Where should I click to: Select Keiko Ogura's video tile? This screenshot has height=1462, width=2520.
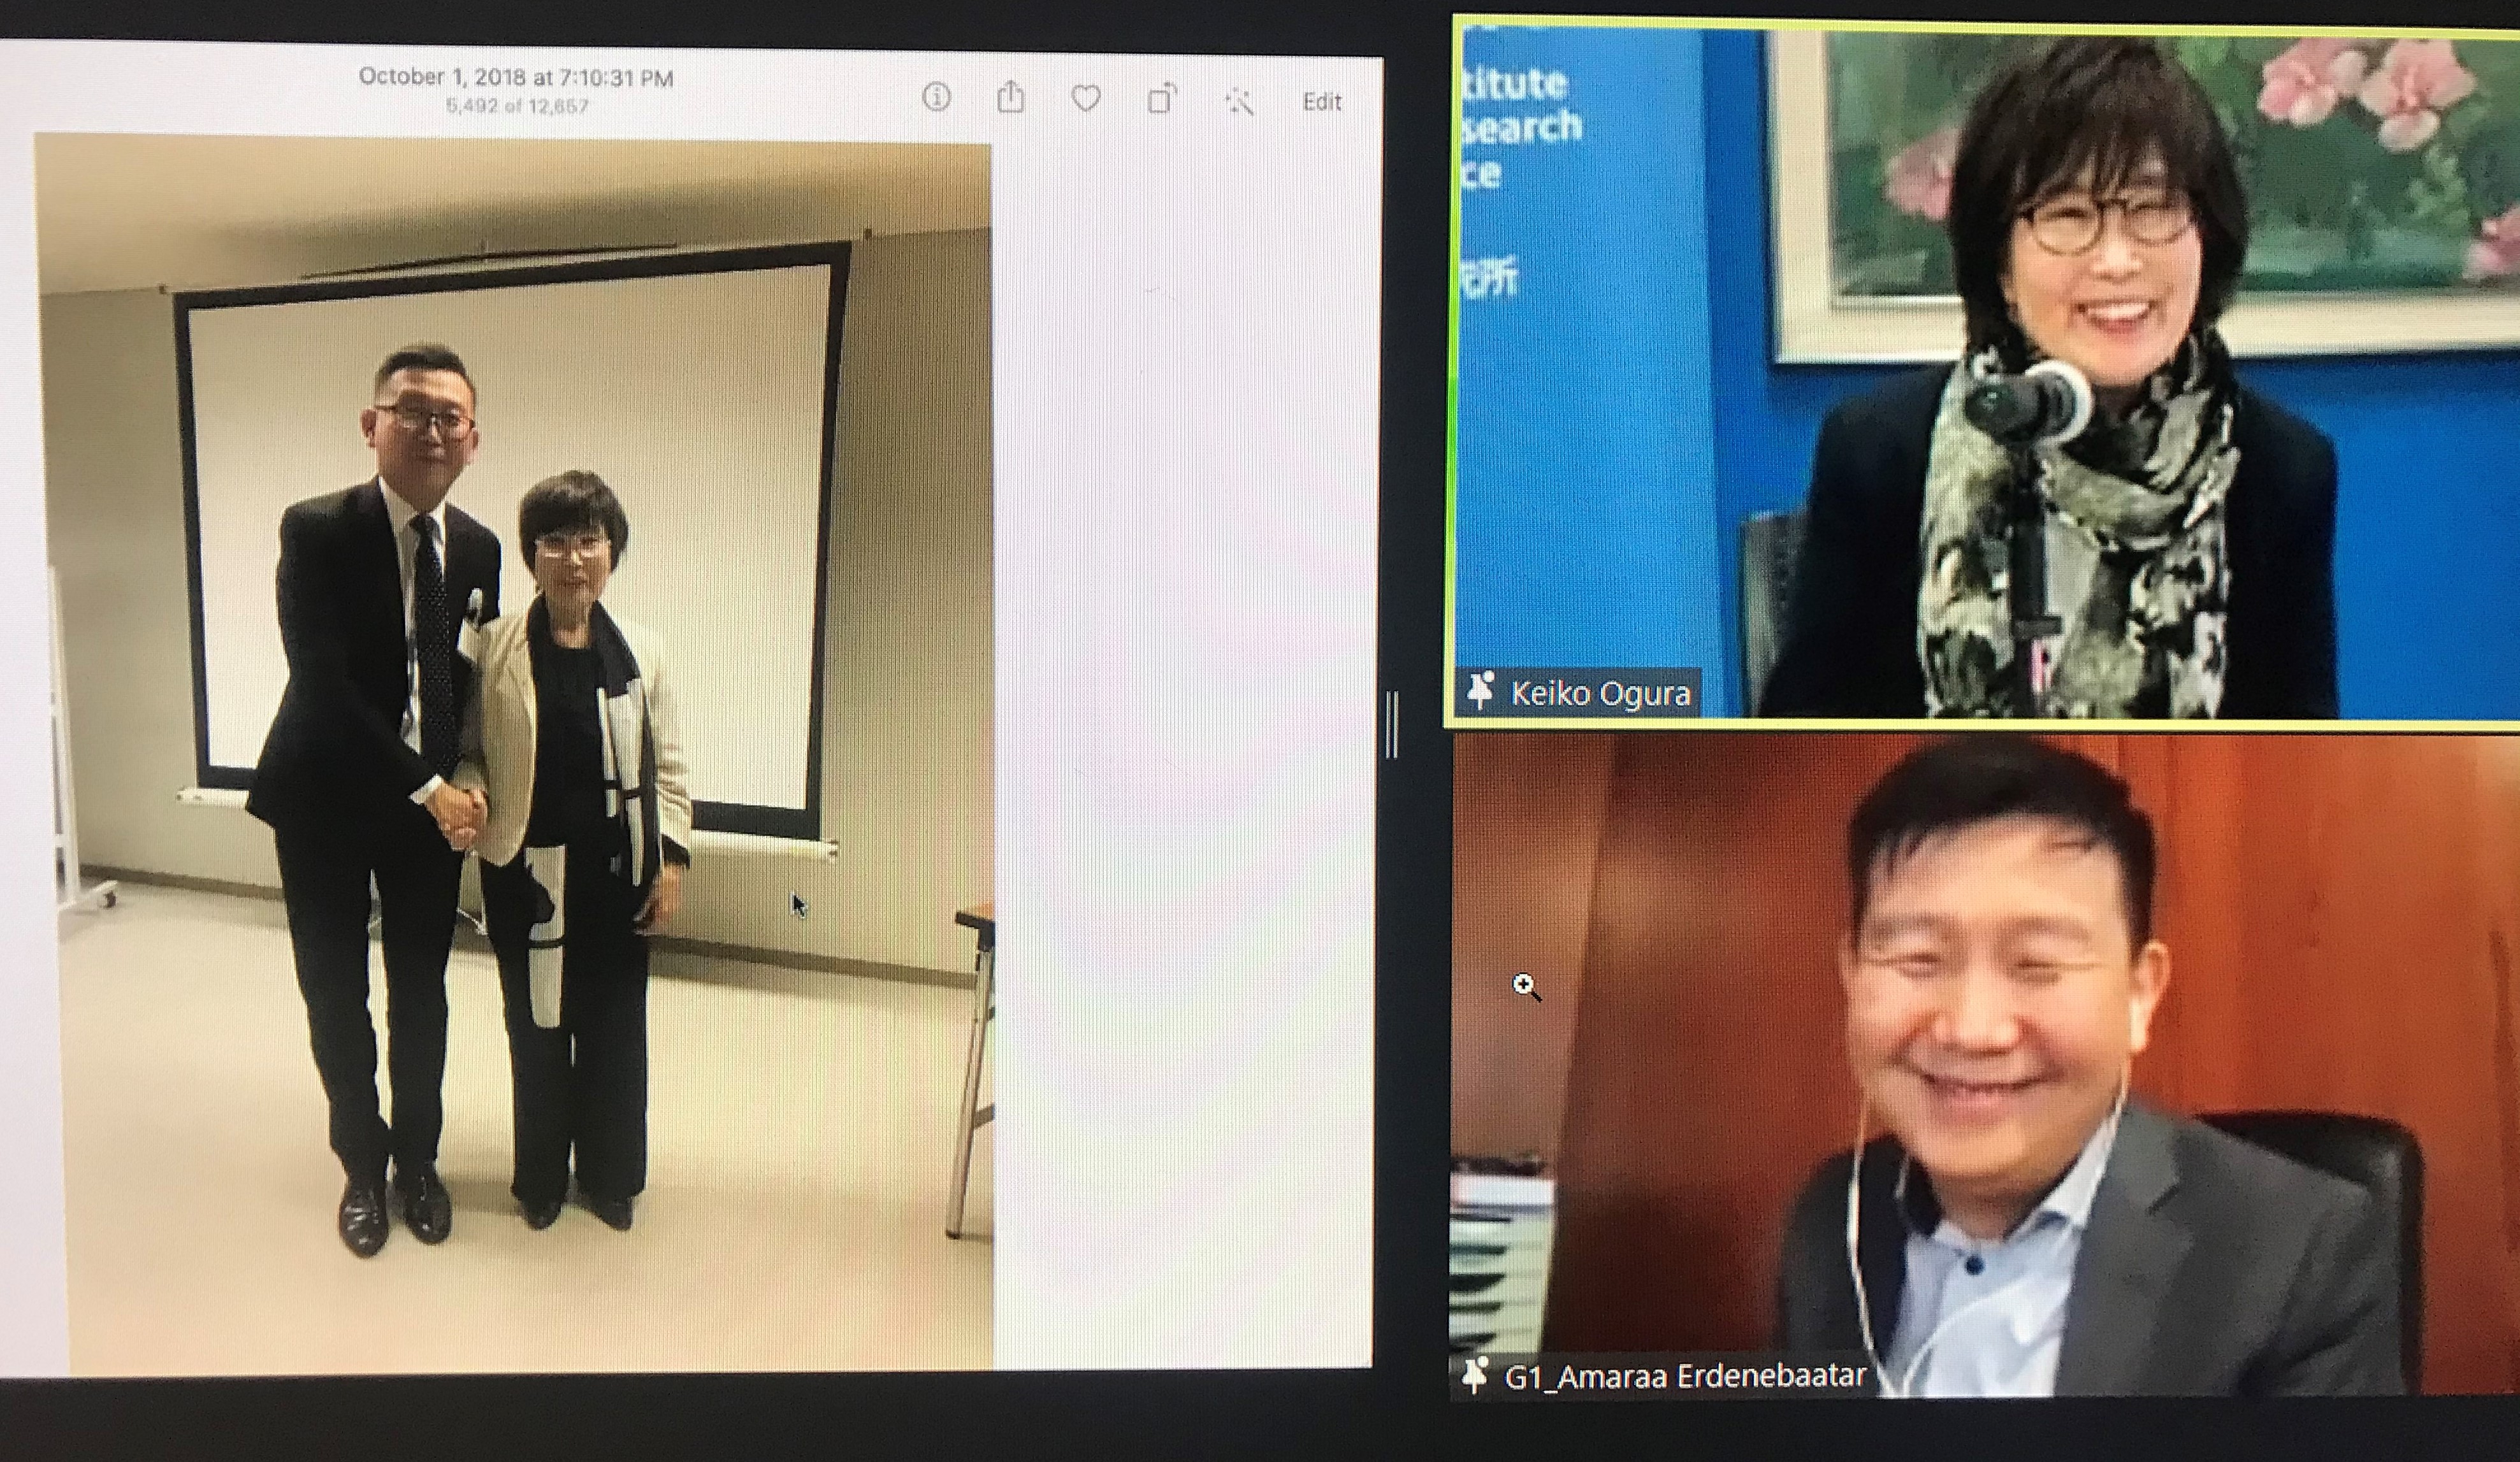click(x=1984, y=369)
